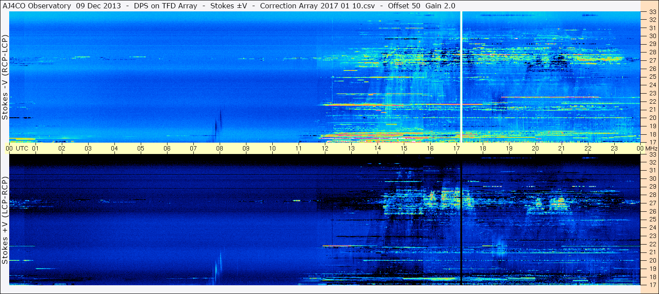Select the 23 hour mark on time axis
Viewport: 659px width, 294px height.
[614, 148]
